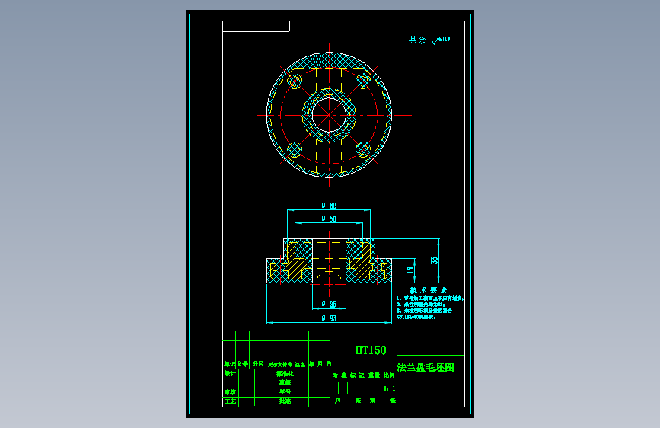Select the 技术要求 heading

429,290
